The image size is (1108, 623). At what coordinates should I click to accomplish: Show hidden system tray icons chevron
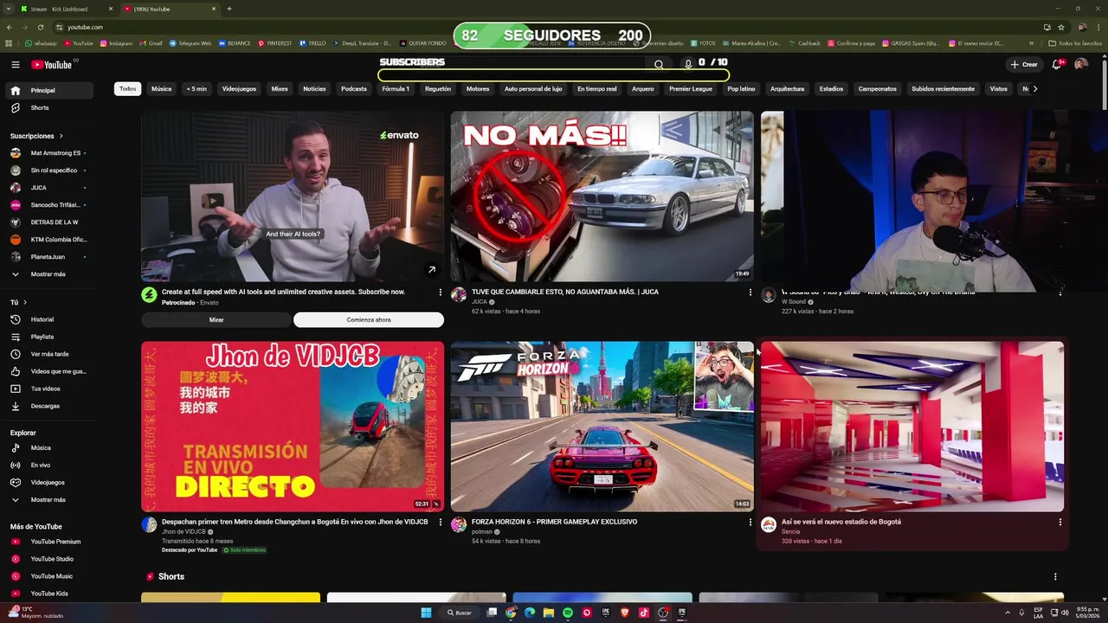point(1008,613)
